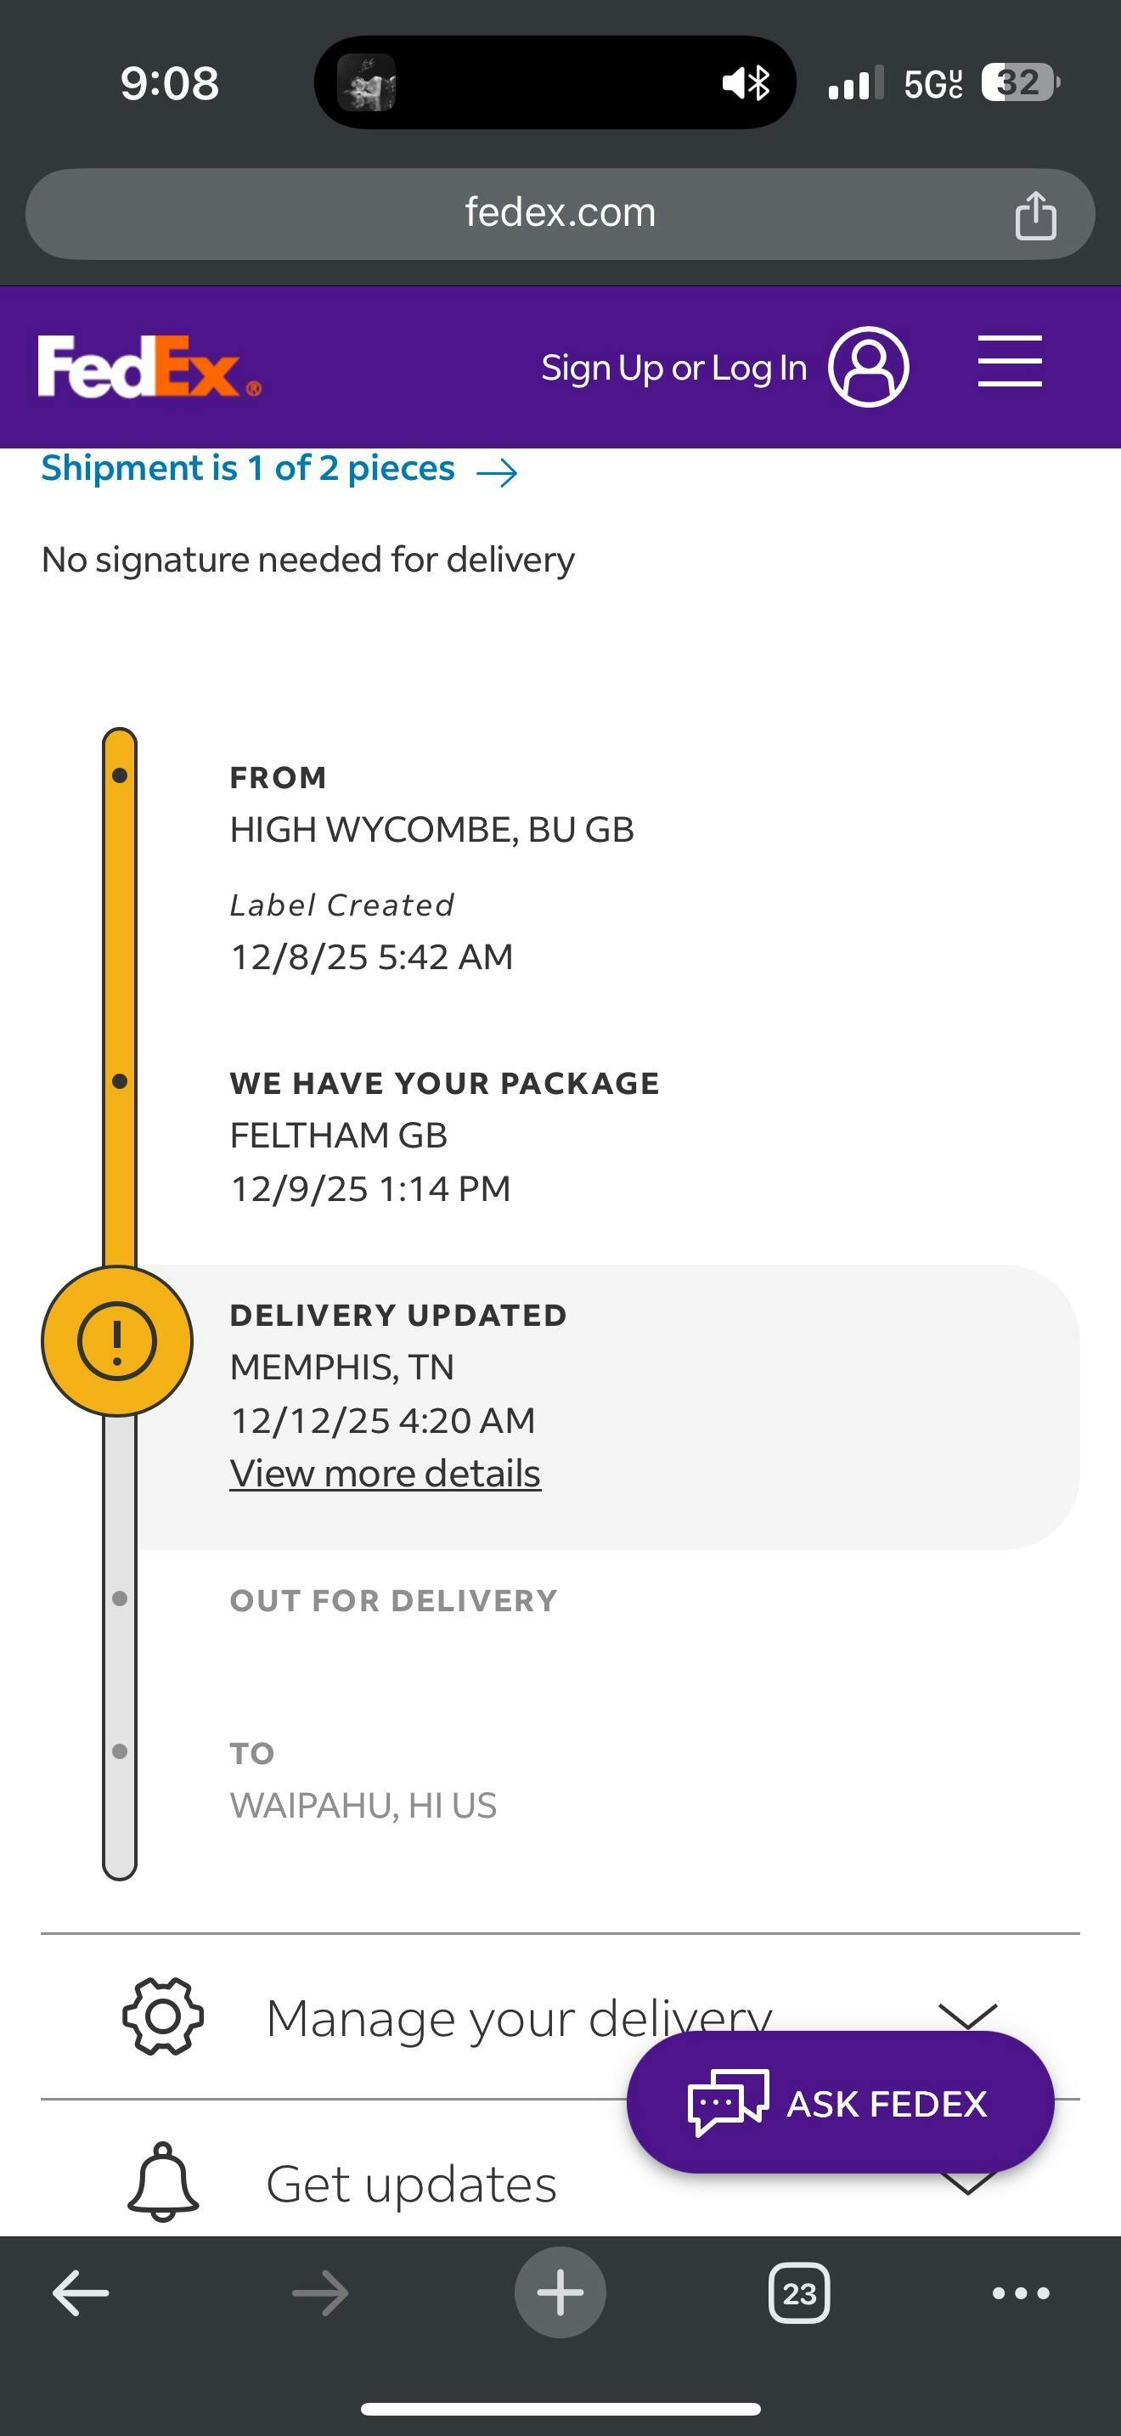Open the user account profile icon
Image resolution: width=1121 pixels, height=2436 pixels.
[868, 367]
